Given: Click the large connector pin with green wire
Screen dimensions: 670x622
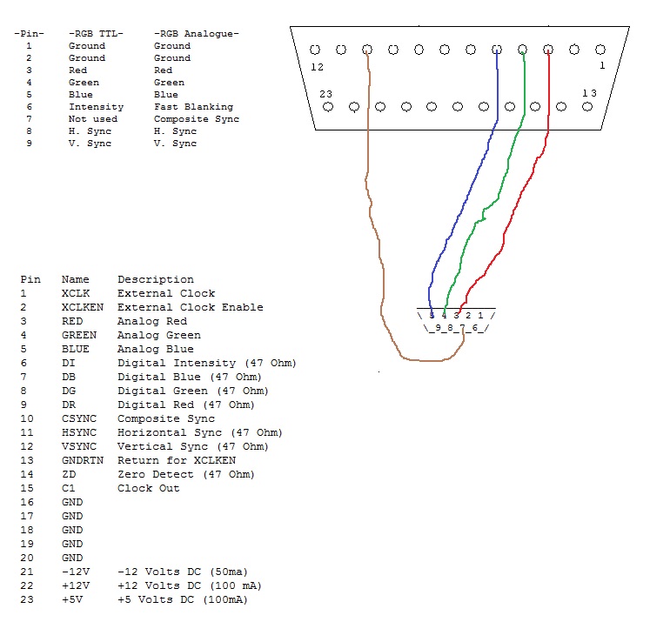Looking at the screenshot, I should (x=523, y=50).
